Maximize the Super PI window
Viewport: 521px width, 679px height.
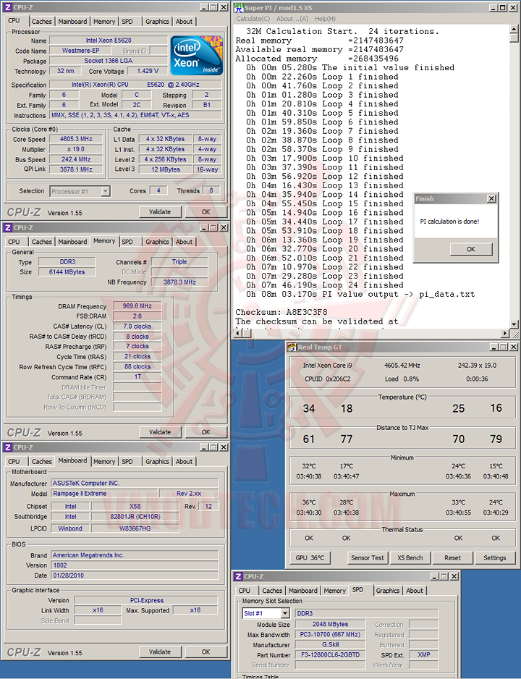pyautogui.click(x=502, y=7)
